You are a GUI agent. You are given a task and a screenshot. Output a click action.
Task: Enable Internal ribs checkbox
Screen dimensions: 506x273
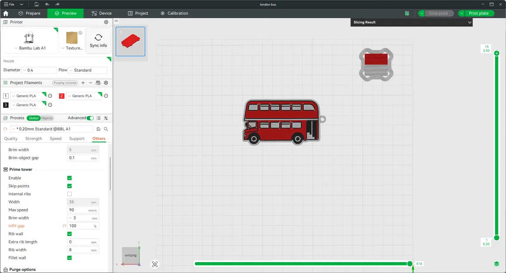[x=69, y=194]
